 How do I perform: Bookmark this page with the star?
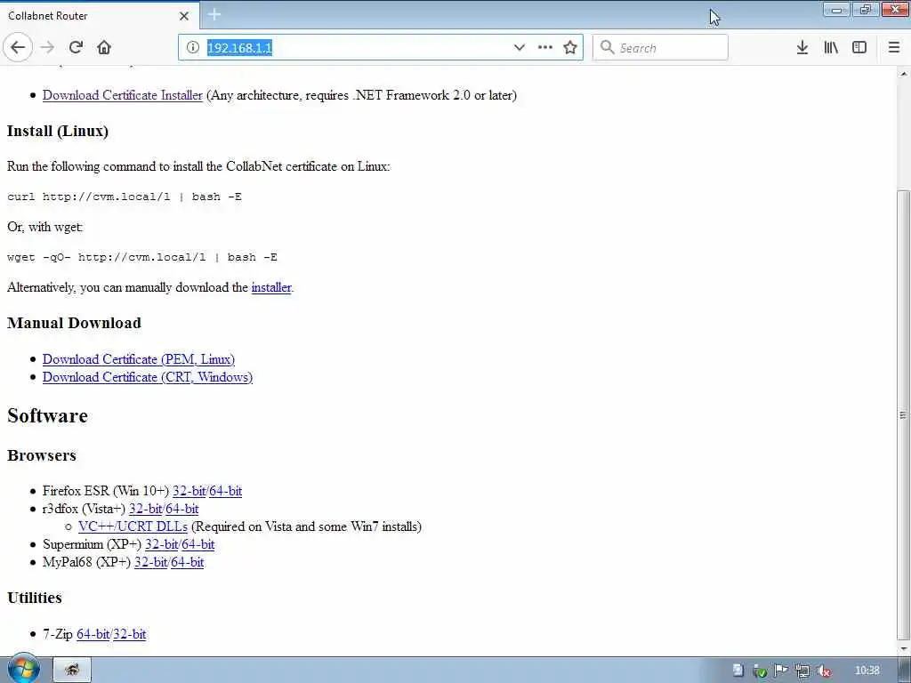pyautogui.click(x=570, y=48)
